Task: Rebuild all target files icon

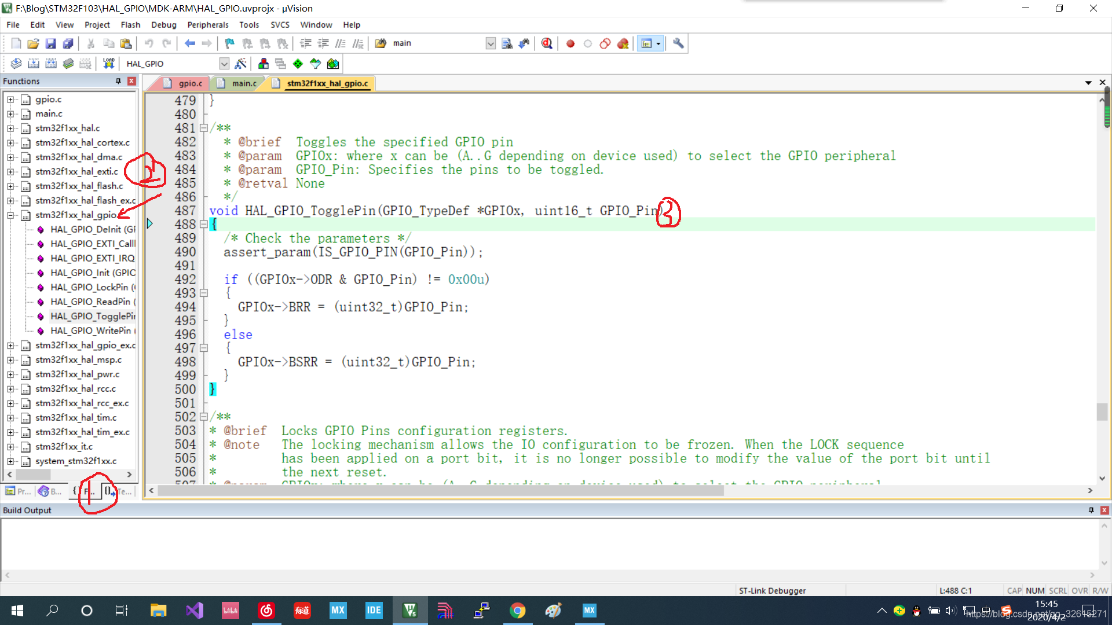Action: (51, 64)
